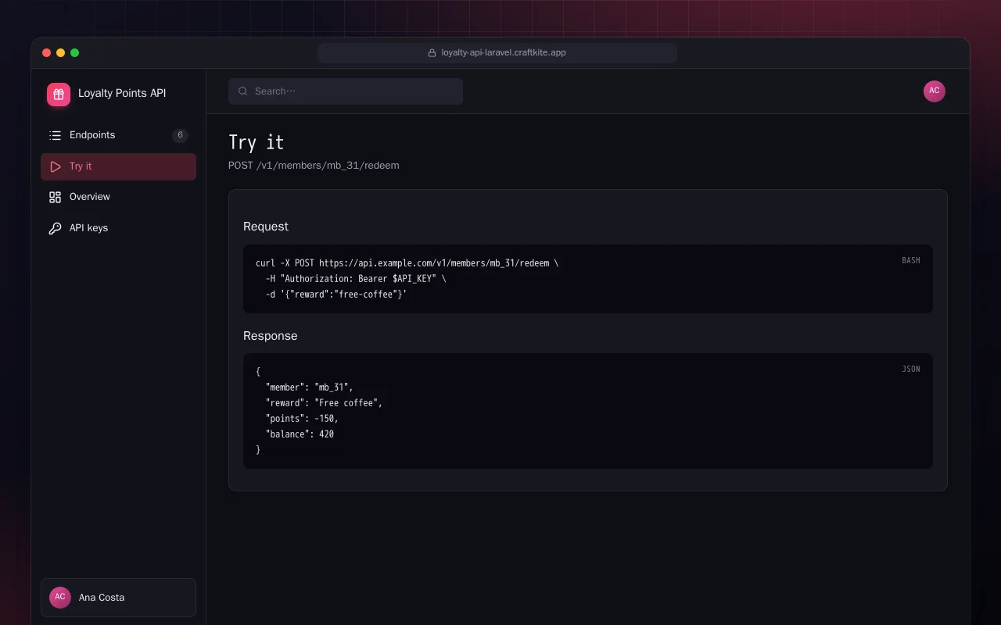Click the BASH language label

click(x=911, y=260)
